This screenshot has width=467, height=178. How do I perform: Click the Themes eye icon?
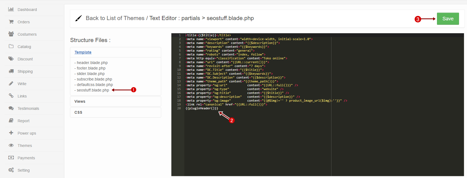coord(11,145)
